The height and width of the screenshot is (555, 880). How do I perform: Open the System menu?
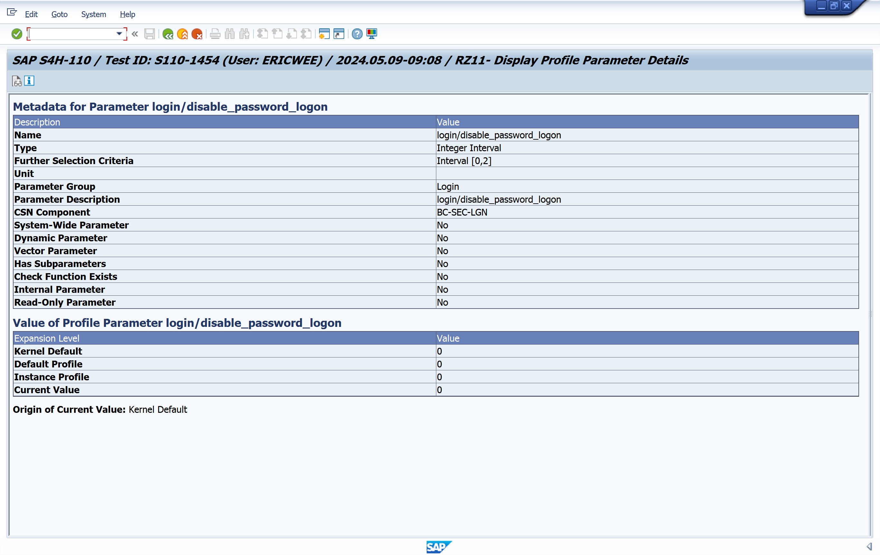click(x=94, y=14)
